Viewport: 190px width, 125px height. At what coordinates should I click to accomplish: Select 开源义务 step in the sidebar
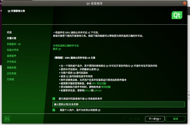(11, 38)
